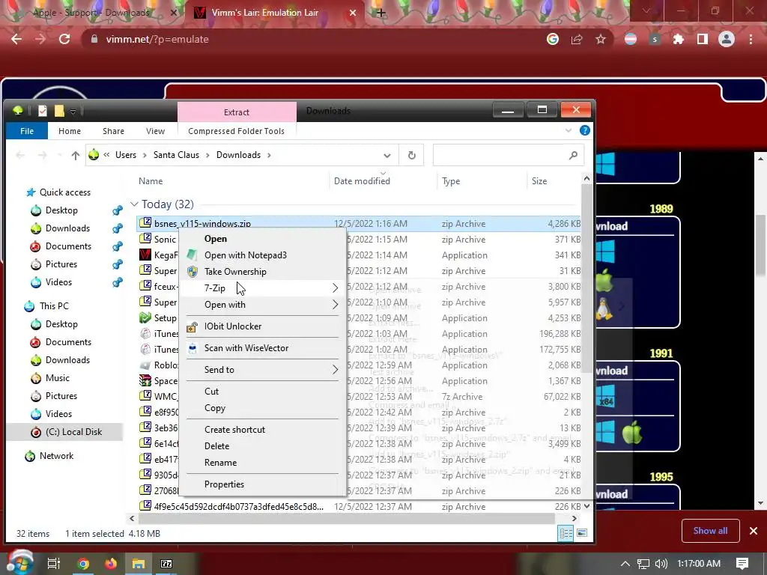Open Explorer help icon
The width and height of the screenshot is (767, 575).
click(x=584, y=130)
